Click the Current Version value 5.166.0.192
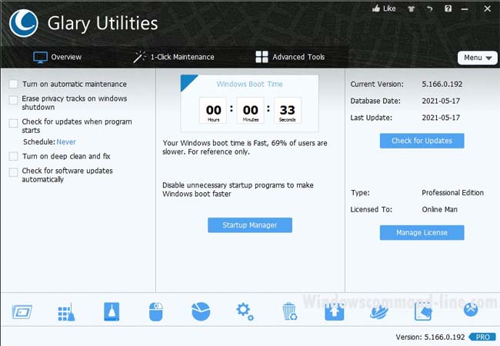Viewport: 500px width, 346px height. tap(442, 84)
